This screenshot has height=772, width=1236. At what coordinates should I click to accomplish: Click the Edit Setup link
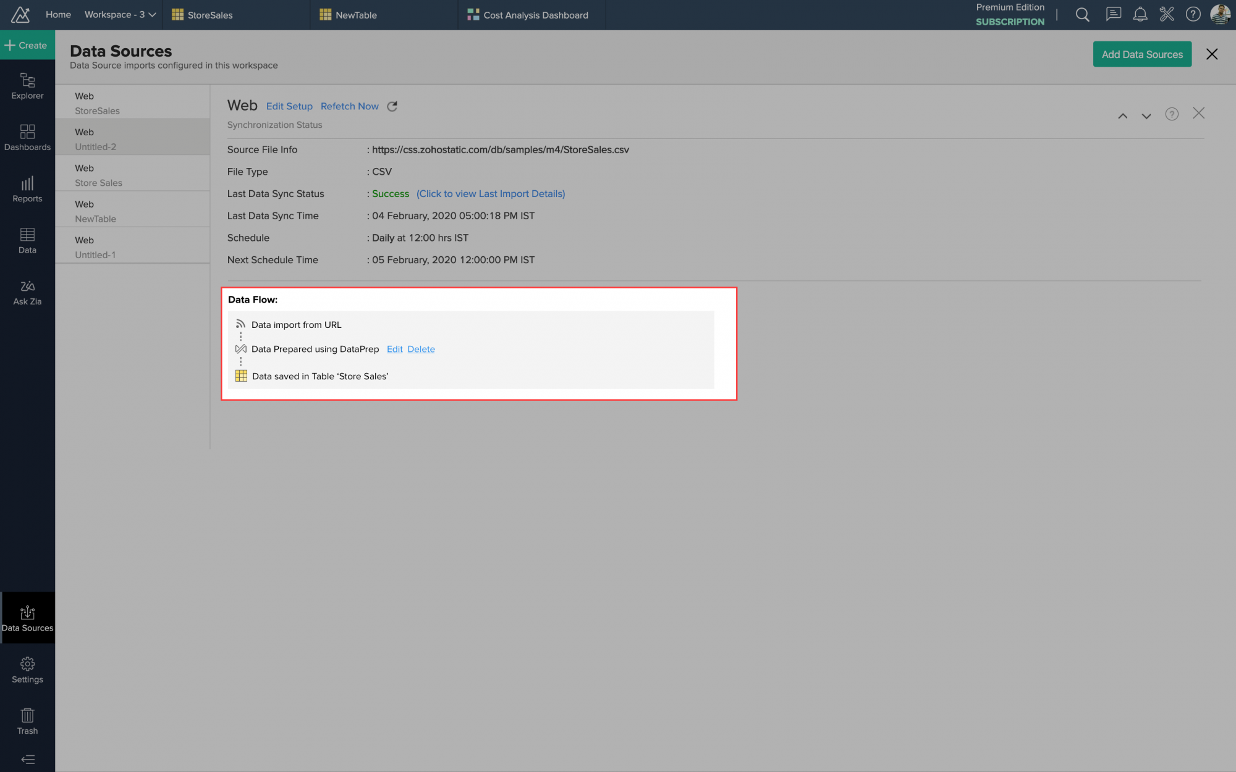pos(289,106)
